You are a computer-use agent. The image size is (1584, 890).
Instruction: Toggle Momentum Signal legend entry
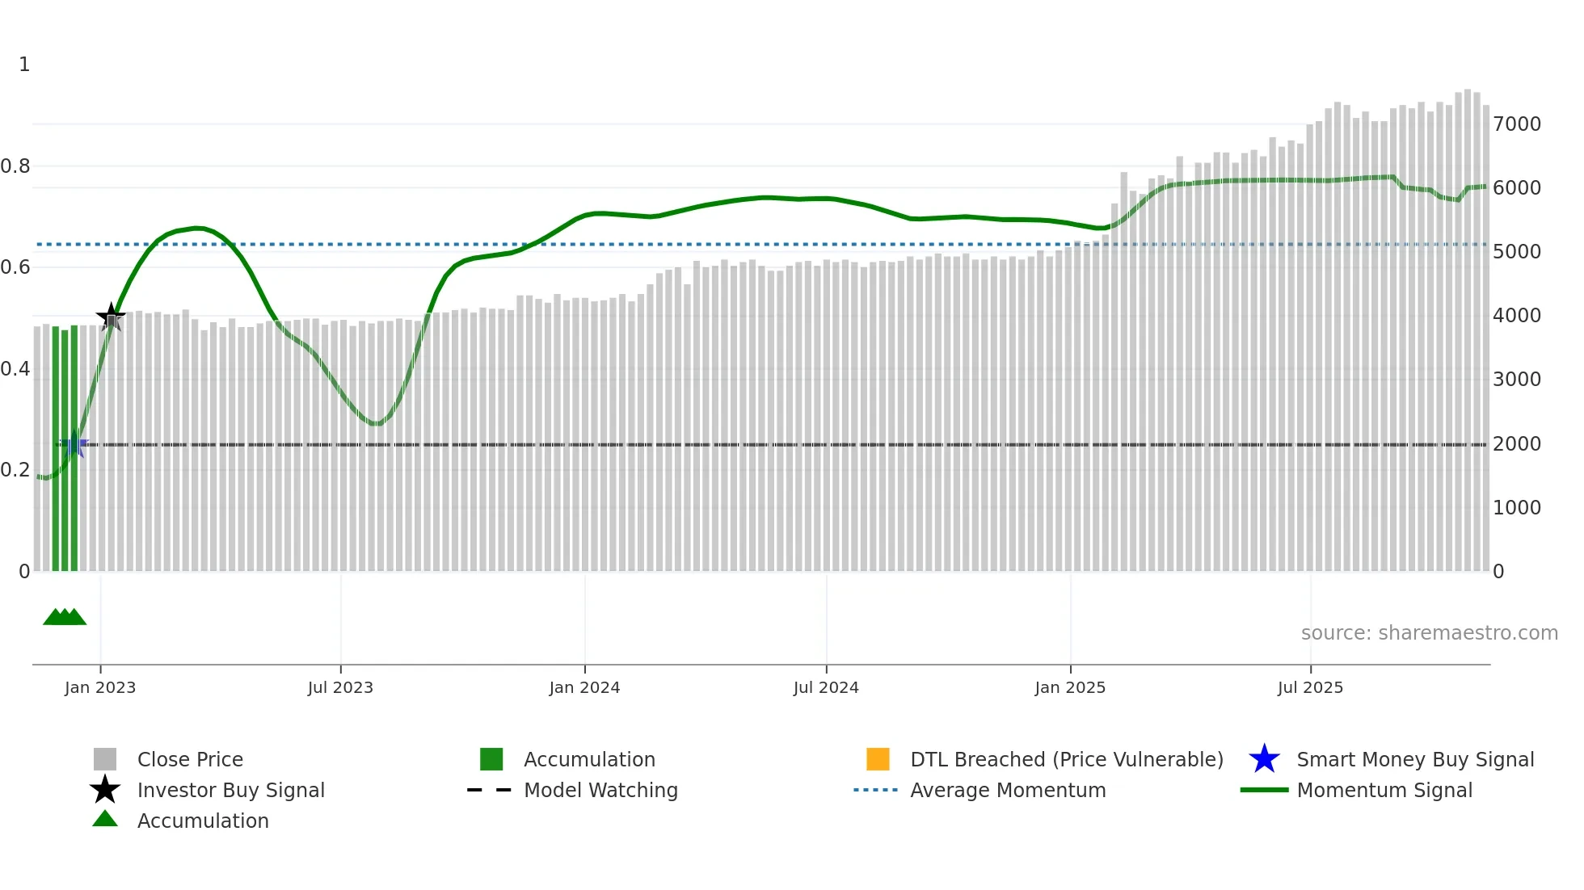pyautogui.click(x=1384, y=790)
